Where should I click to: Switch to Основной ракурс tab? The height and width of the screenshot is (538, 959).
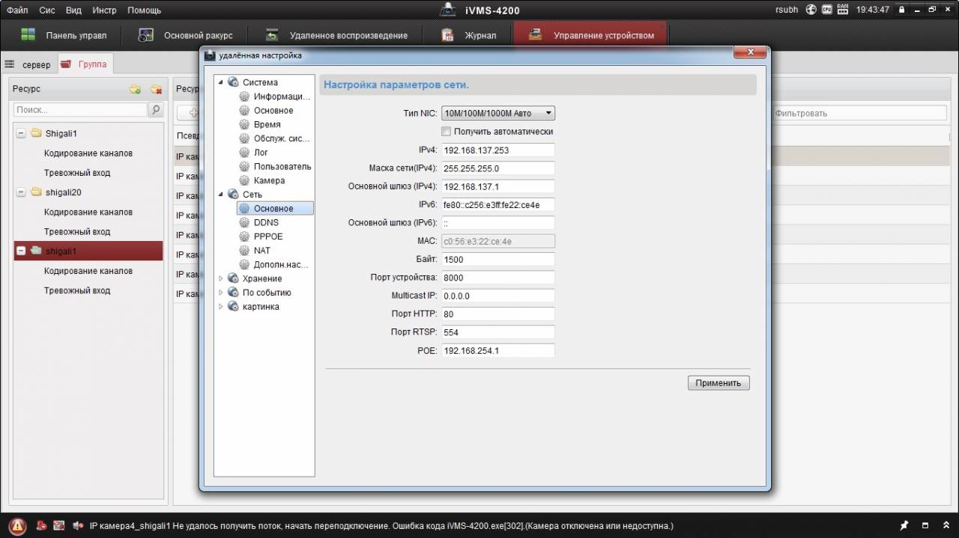(x=186, y=35)
